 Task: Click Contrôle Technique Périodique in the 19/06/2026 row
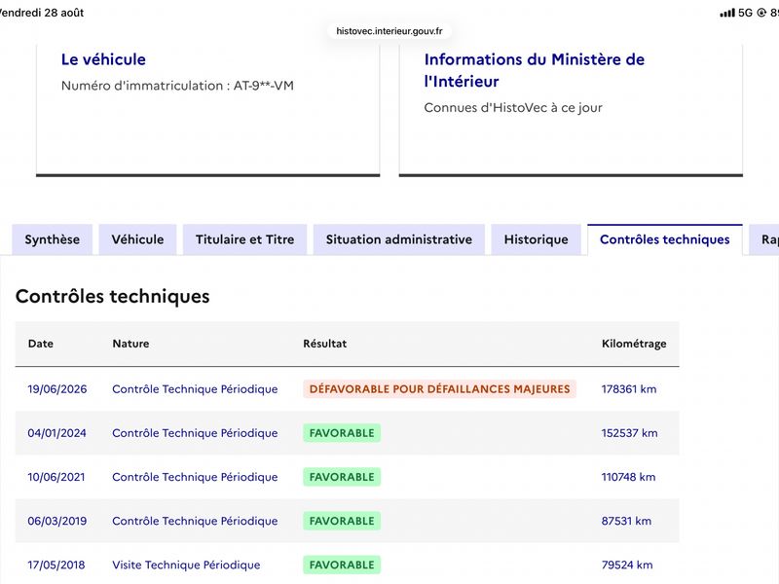click(x=195, y=388)
